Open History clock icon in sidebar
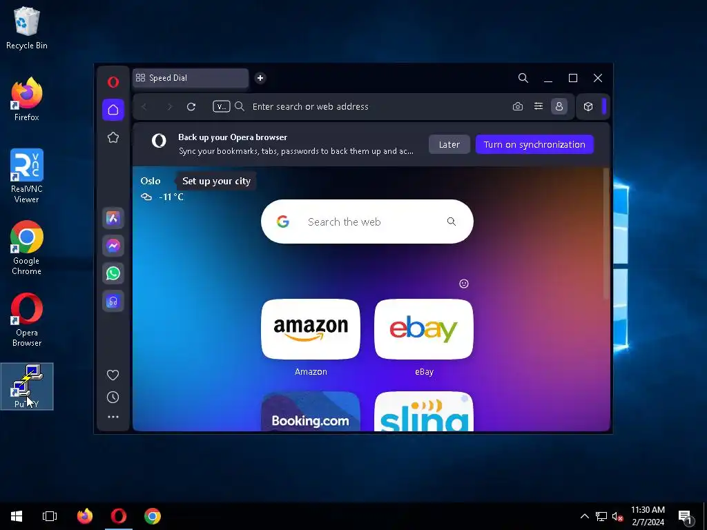Image resolution: width=707 pixels, height=530 pixels. coord(113,397)
